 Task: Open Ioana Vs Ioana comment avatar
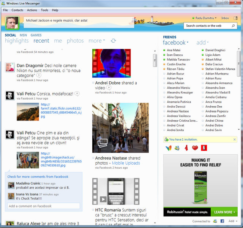pos(11,196)
